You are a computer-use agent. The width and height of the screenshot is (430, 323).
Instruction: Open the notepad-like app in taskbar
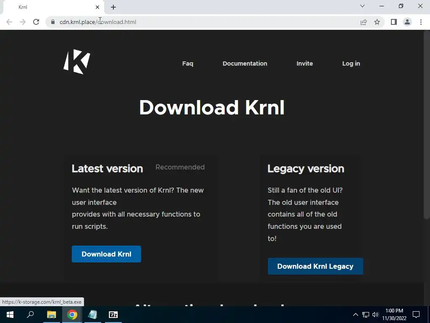(93, 315)
